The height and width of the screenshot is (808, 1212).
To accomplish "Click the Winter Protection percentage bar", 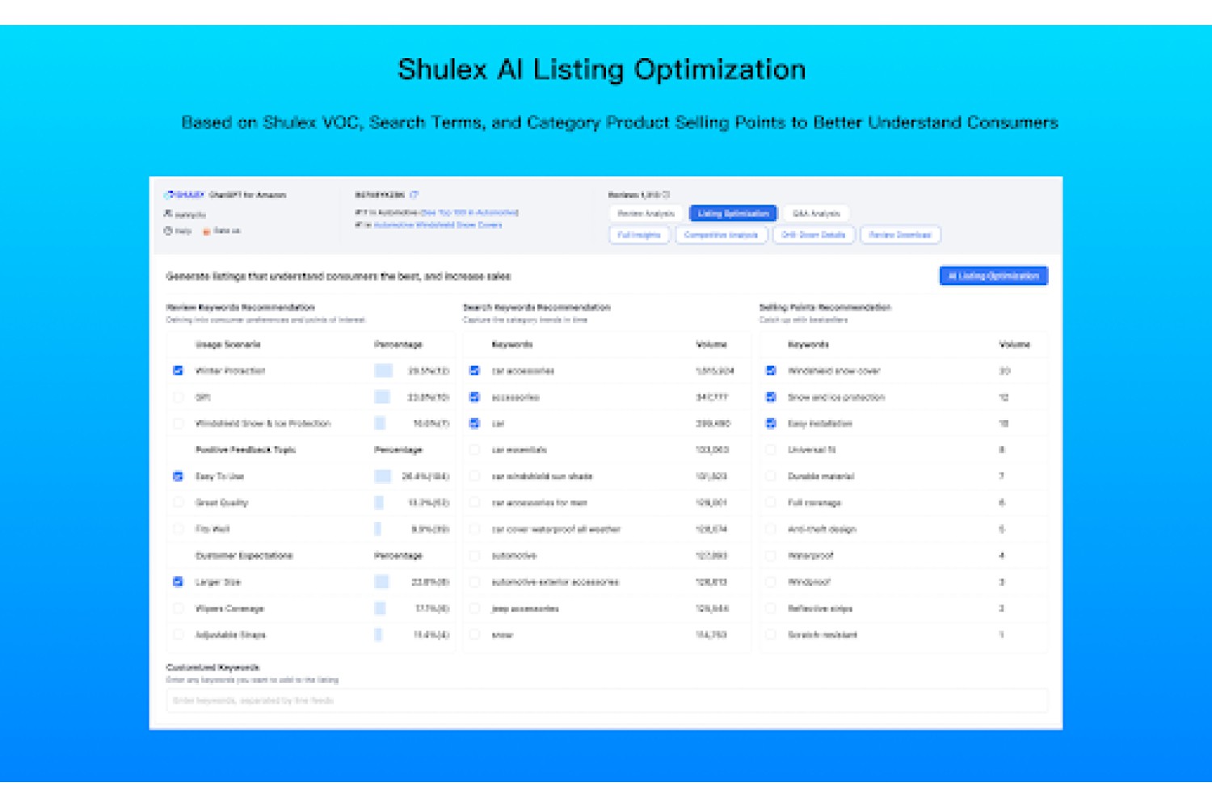I will click(384, 371).
